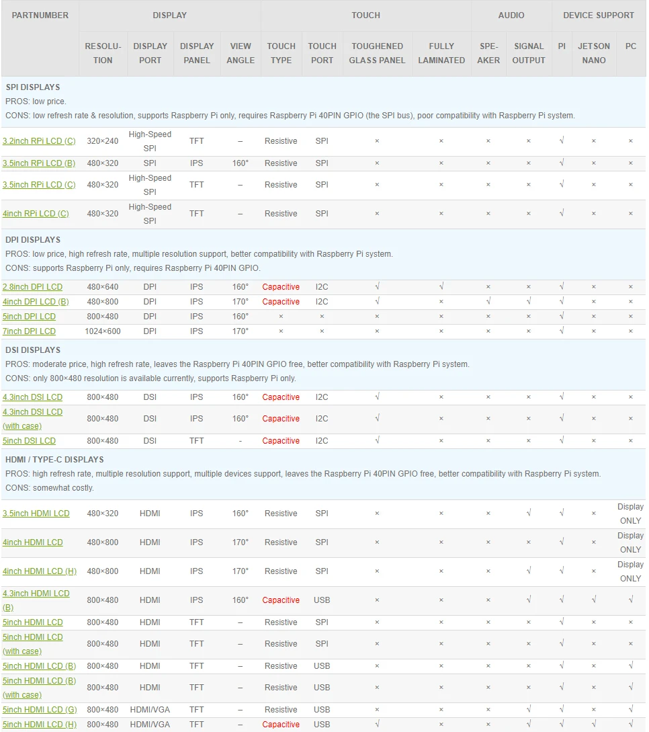Click the AUDIO group header

(x=511, y=15)
